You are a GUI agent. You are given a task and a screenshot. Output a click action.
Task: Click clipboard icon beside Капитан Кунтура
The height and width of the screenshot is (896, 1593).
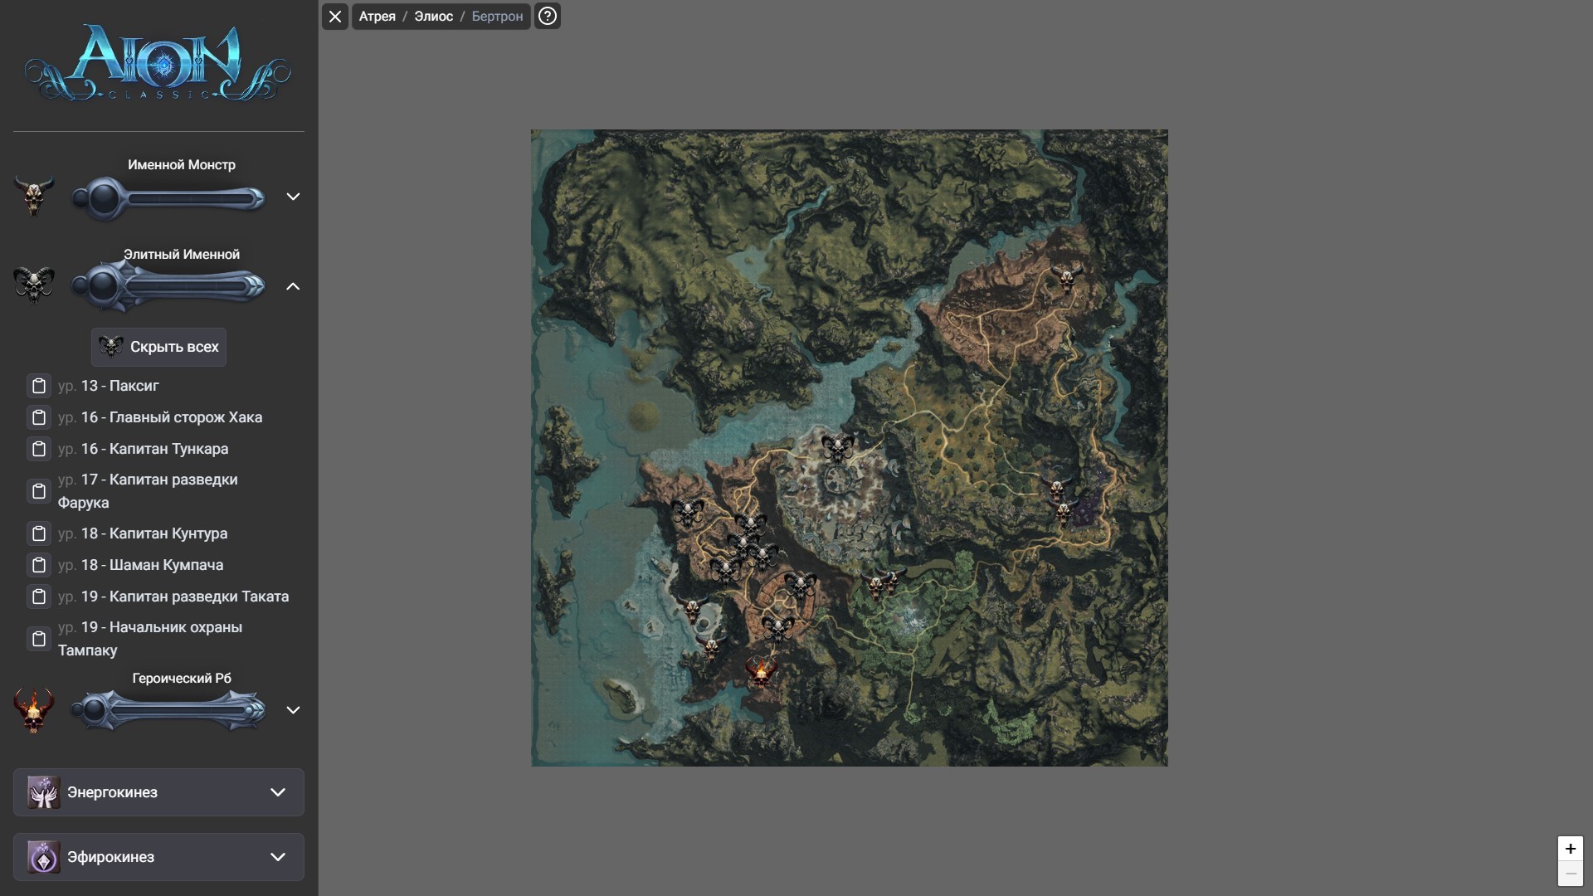pos(39,533)
